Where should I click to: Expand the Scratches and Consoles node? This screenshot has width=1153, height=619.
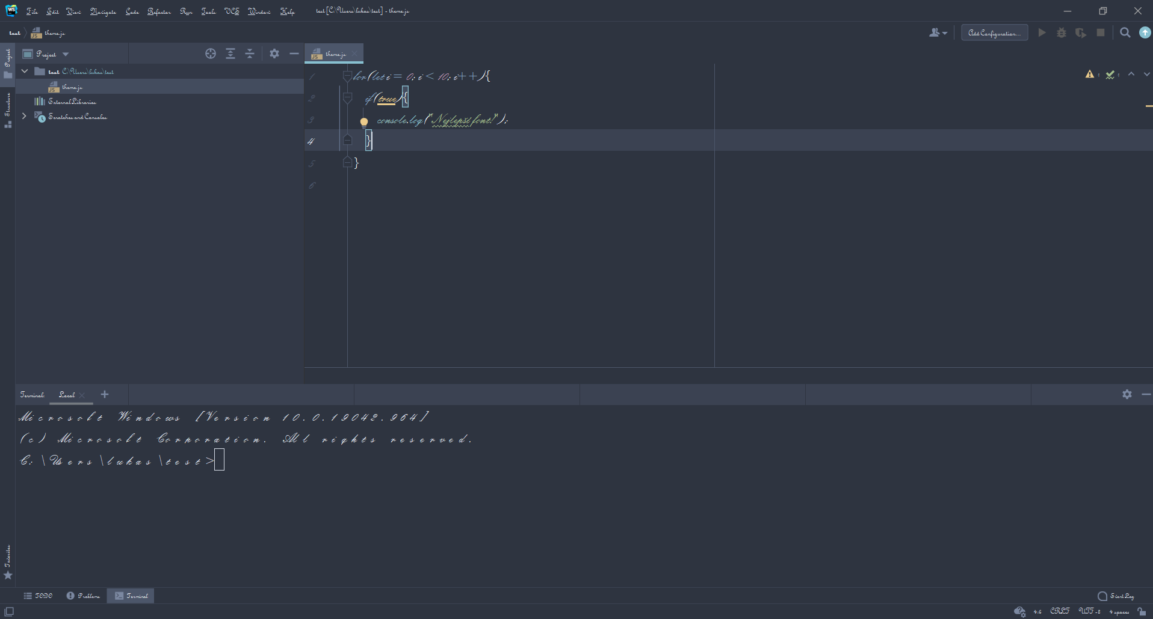(x=24, y=116)
